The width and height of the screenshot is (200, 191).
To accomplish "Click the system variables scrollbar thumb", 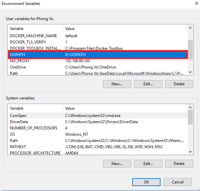I will tap(190, 117).
